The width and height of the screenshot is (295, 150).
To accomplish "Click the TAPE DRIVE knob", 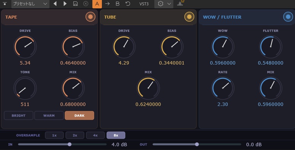I will point(25,47).
